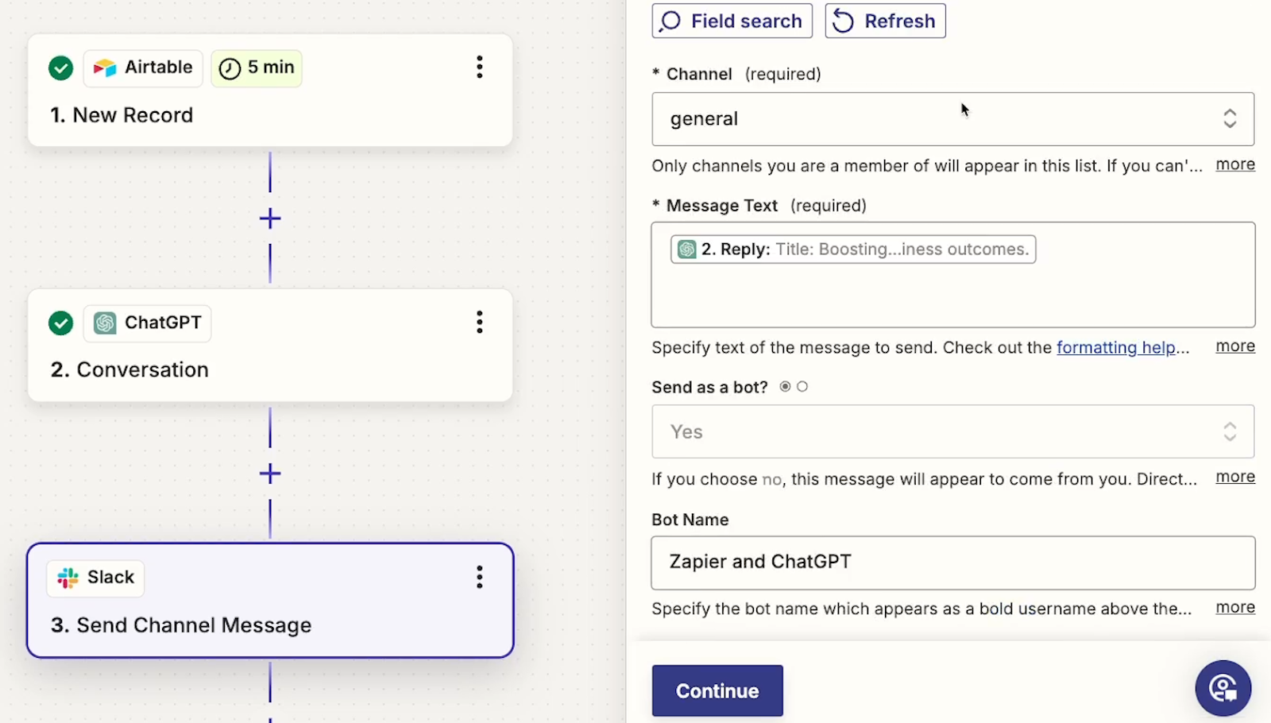Expand Send as a bot help with more
1271x723 pixels.
pos(1235,477)
